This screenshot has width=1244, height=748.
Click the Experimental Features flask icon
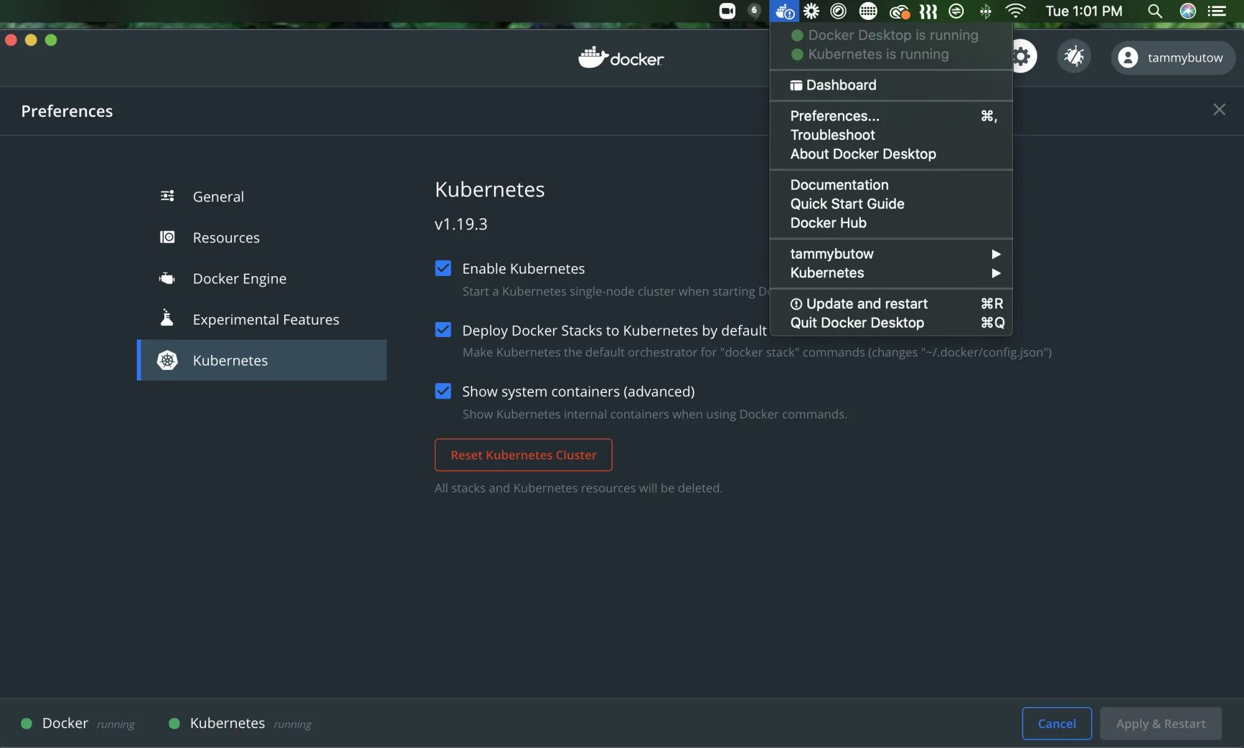[167, 318]
